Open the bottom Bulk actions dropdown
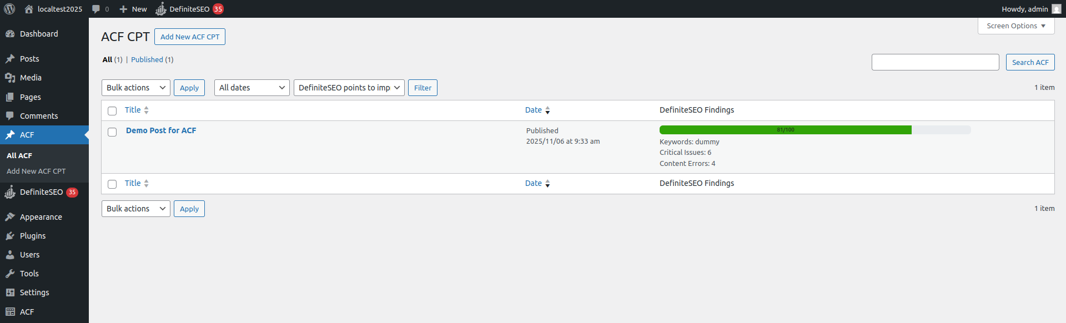Image resolution: width=1066 pixels, height=323 pixels. point(136,209)
